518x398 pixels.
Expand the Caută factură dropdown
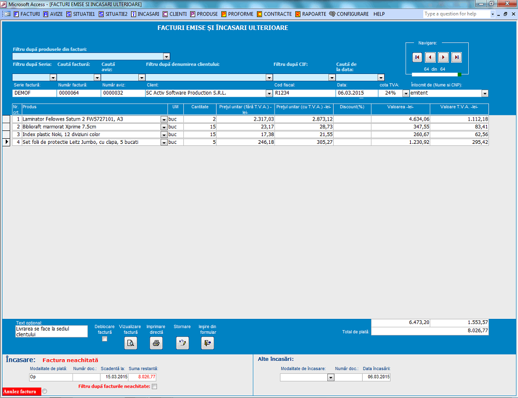(97, 78)
